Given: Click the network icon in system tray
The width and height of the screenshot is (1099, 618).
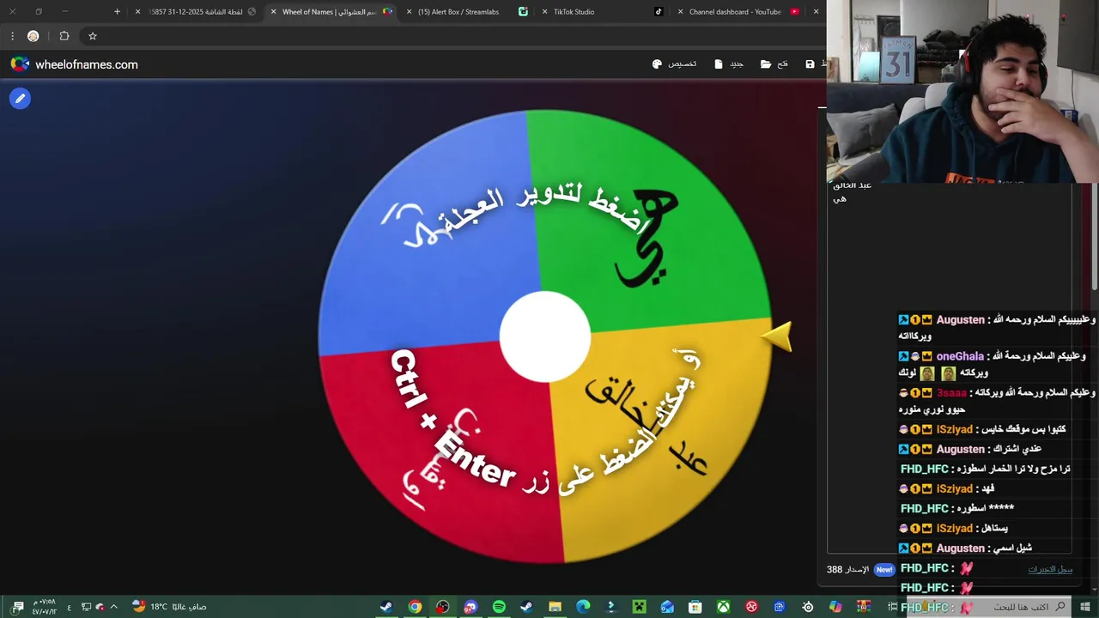Looking at the screenshot, I should pyautogui.click(x=86, y=607).
